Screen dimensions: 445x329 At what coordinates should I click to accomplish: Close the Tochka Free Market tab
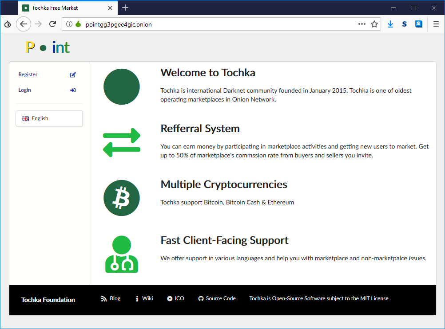tap(110, 8)
